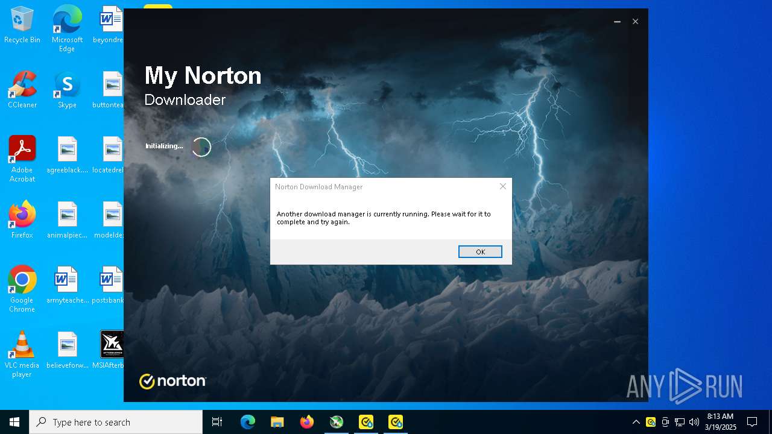The height and width of the screenshot is (434, 772).
Task: Select the beyondre Word document on desktop
Action: (109, 25)
